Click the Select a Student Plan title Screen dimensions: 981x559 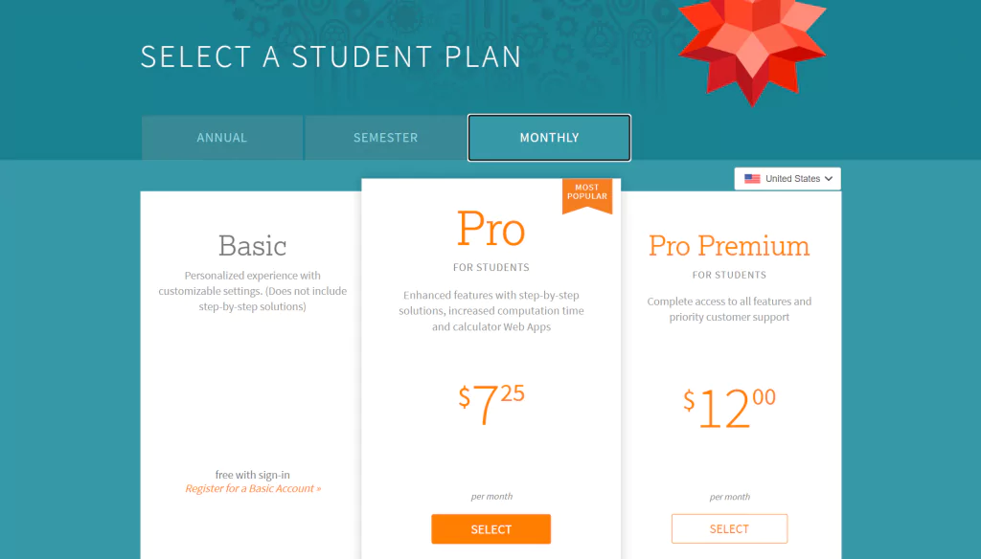click(331, 56)
